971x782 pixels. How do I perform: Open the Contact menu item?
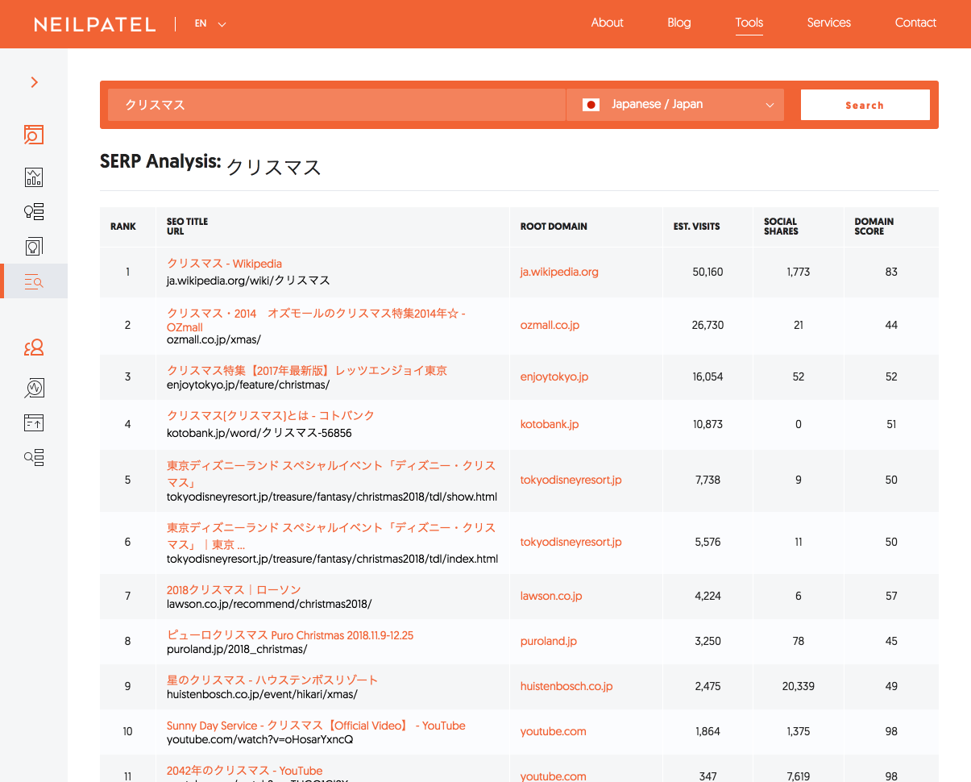pyautogui.click(x=915, y=23)
